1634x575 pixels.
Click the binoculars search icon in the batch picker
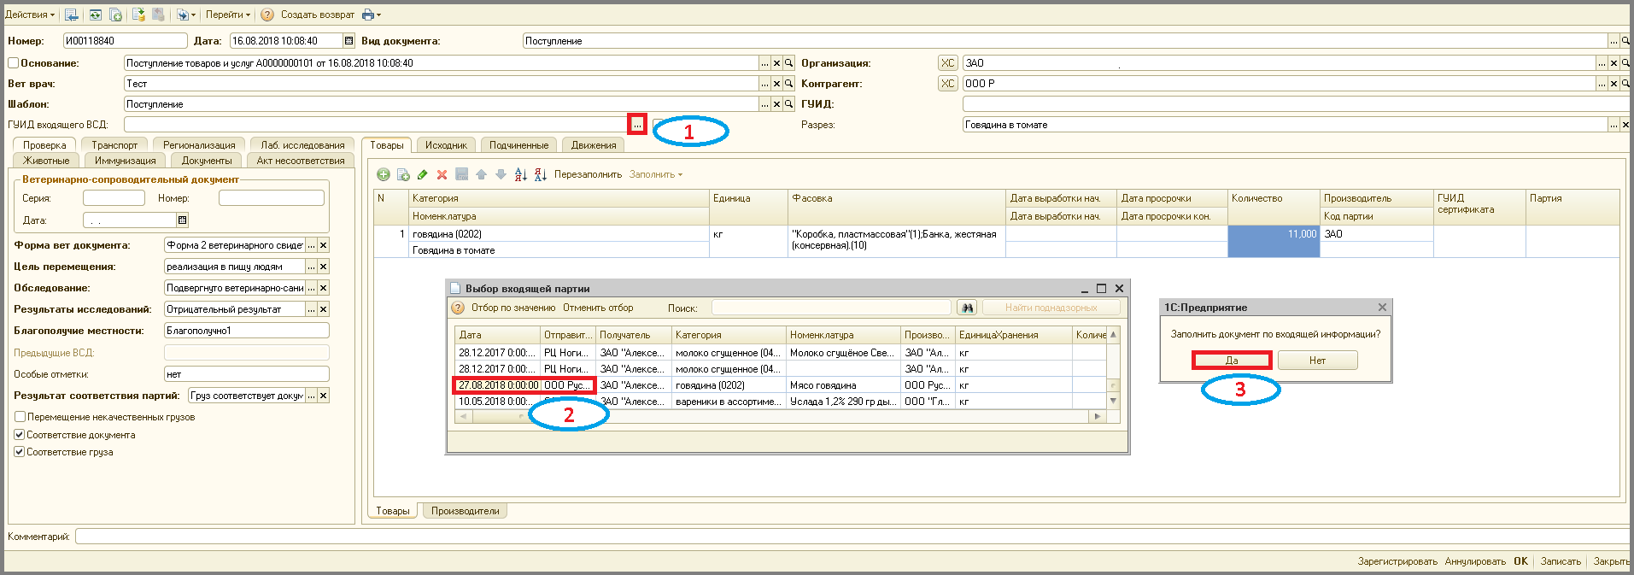967,308
